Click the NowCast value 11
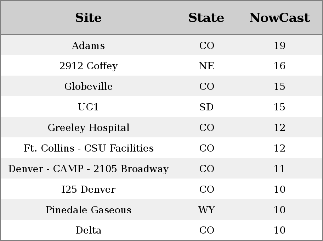 [x=279, y=169]
